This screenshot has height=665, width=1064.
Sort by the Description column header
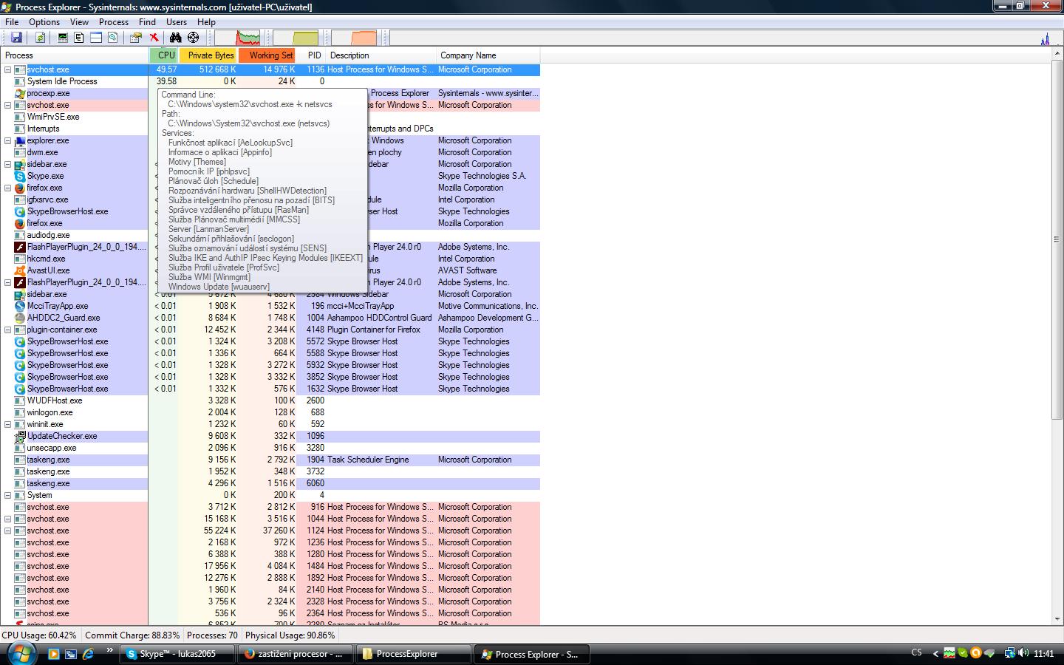381,55
